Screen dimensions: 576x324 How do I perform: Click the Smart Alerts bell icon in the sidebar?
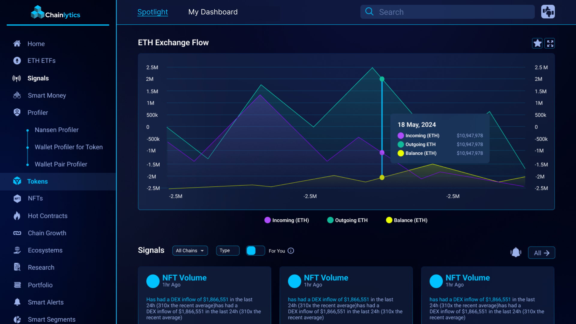click(17, 302)
